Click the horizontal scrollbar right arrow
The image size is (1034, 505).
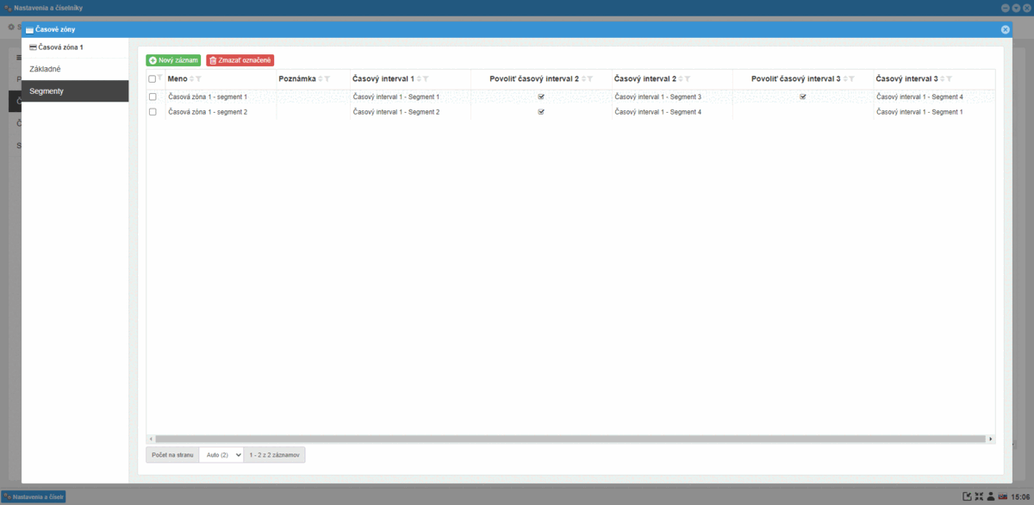point(990,440)
